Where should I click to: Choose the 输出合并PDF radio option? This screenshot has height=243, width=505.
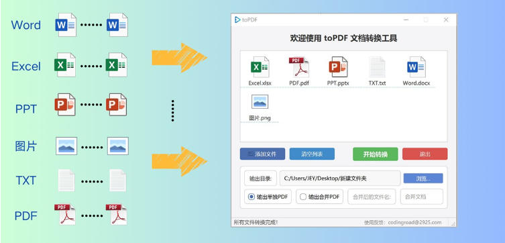(x=319, y=197)
